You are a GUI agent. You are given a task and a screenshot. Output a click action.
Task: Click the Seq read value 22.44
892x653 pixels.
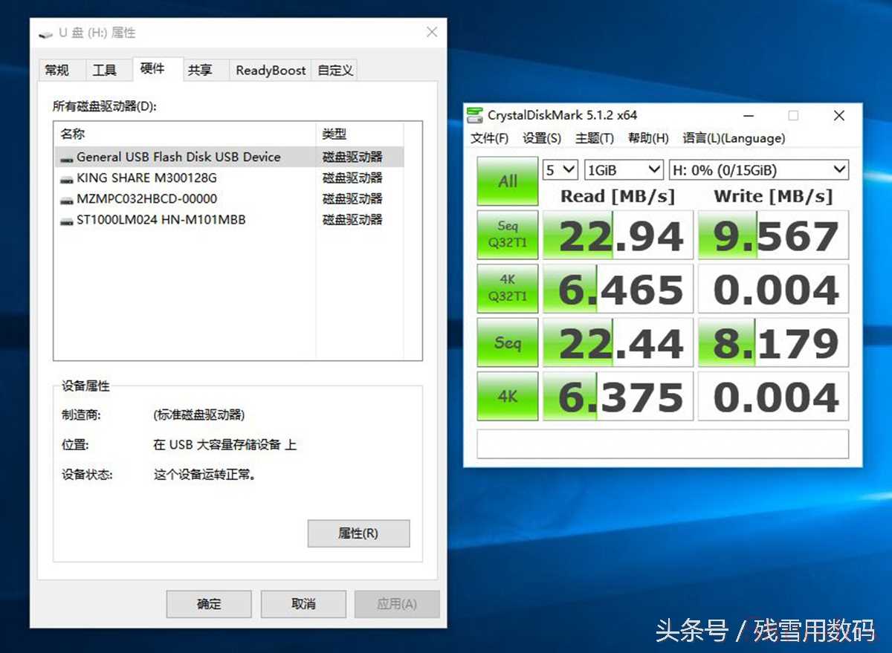coord(618,342)
